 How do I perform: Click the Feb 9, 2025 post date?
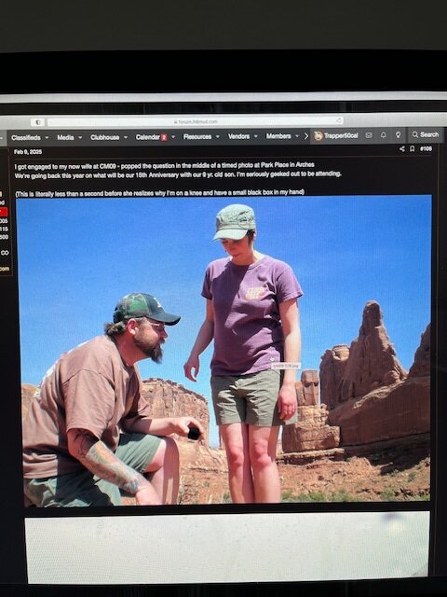tap(28, 152)
